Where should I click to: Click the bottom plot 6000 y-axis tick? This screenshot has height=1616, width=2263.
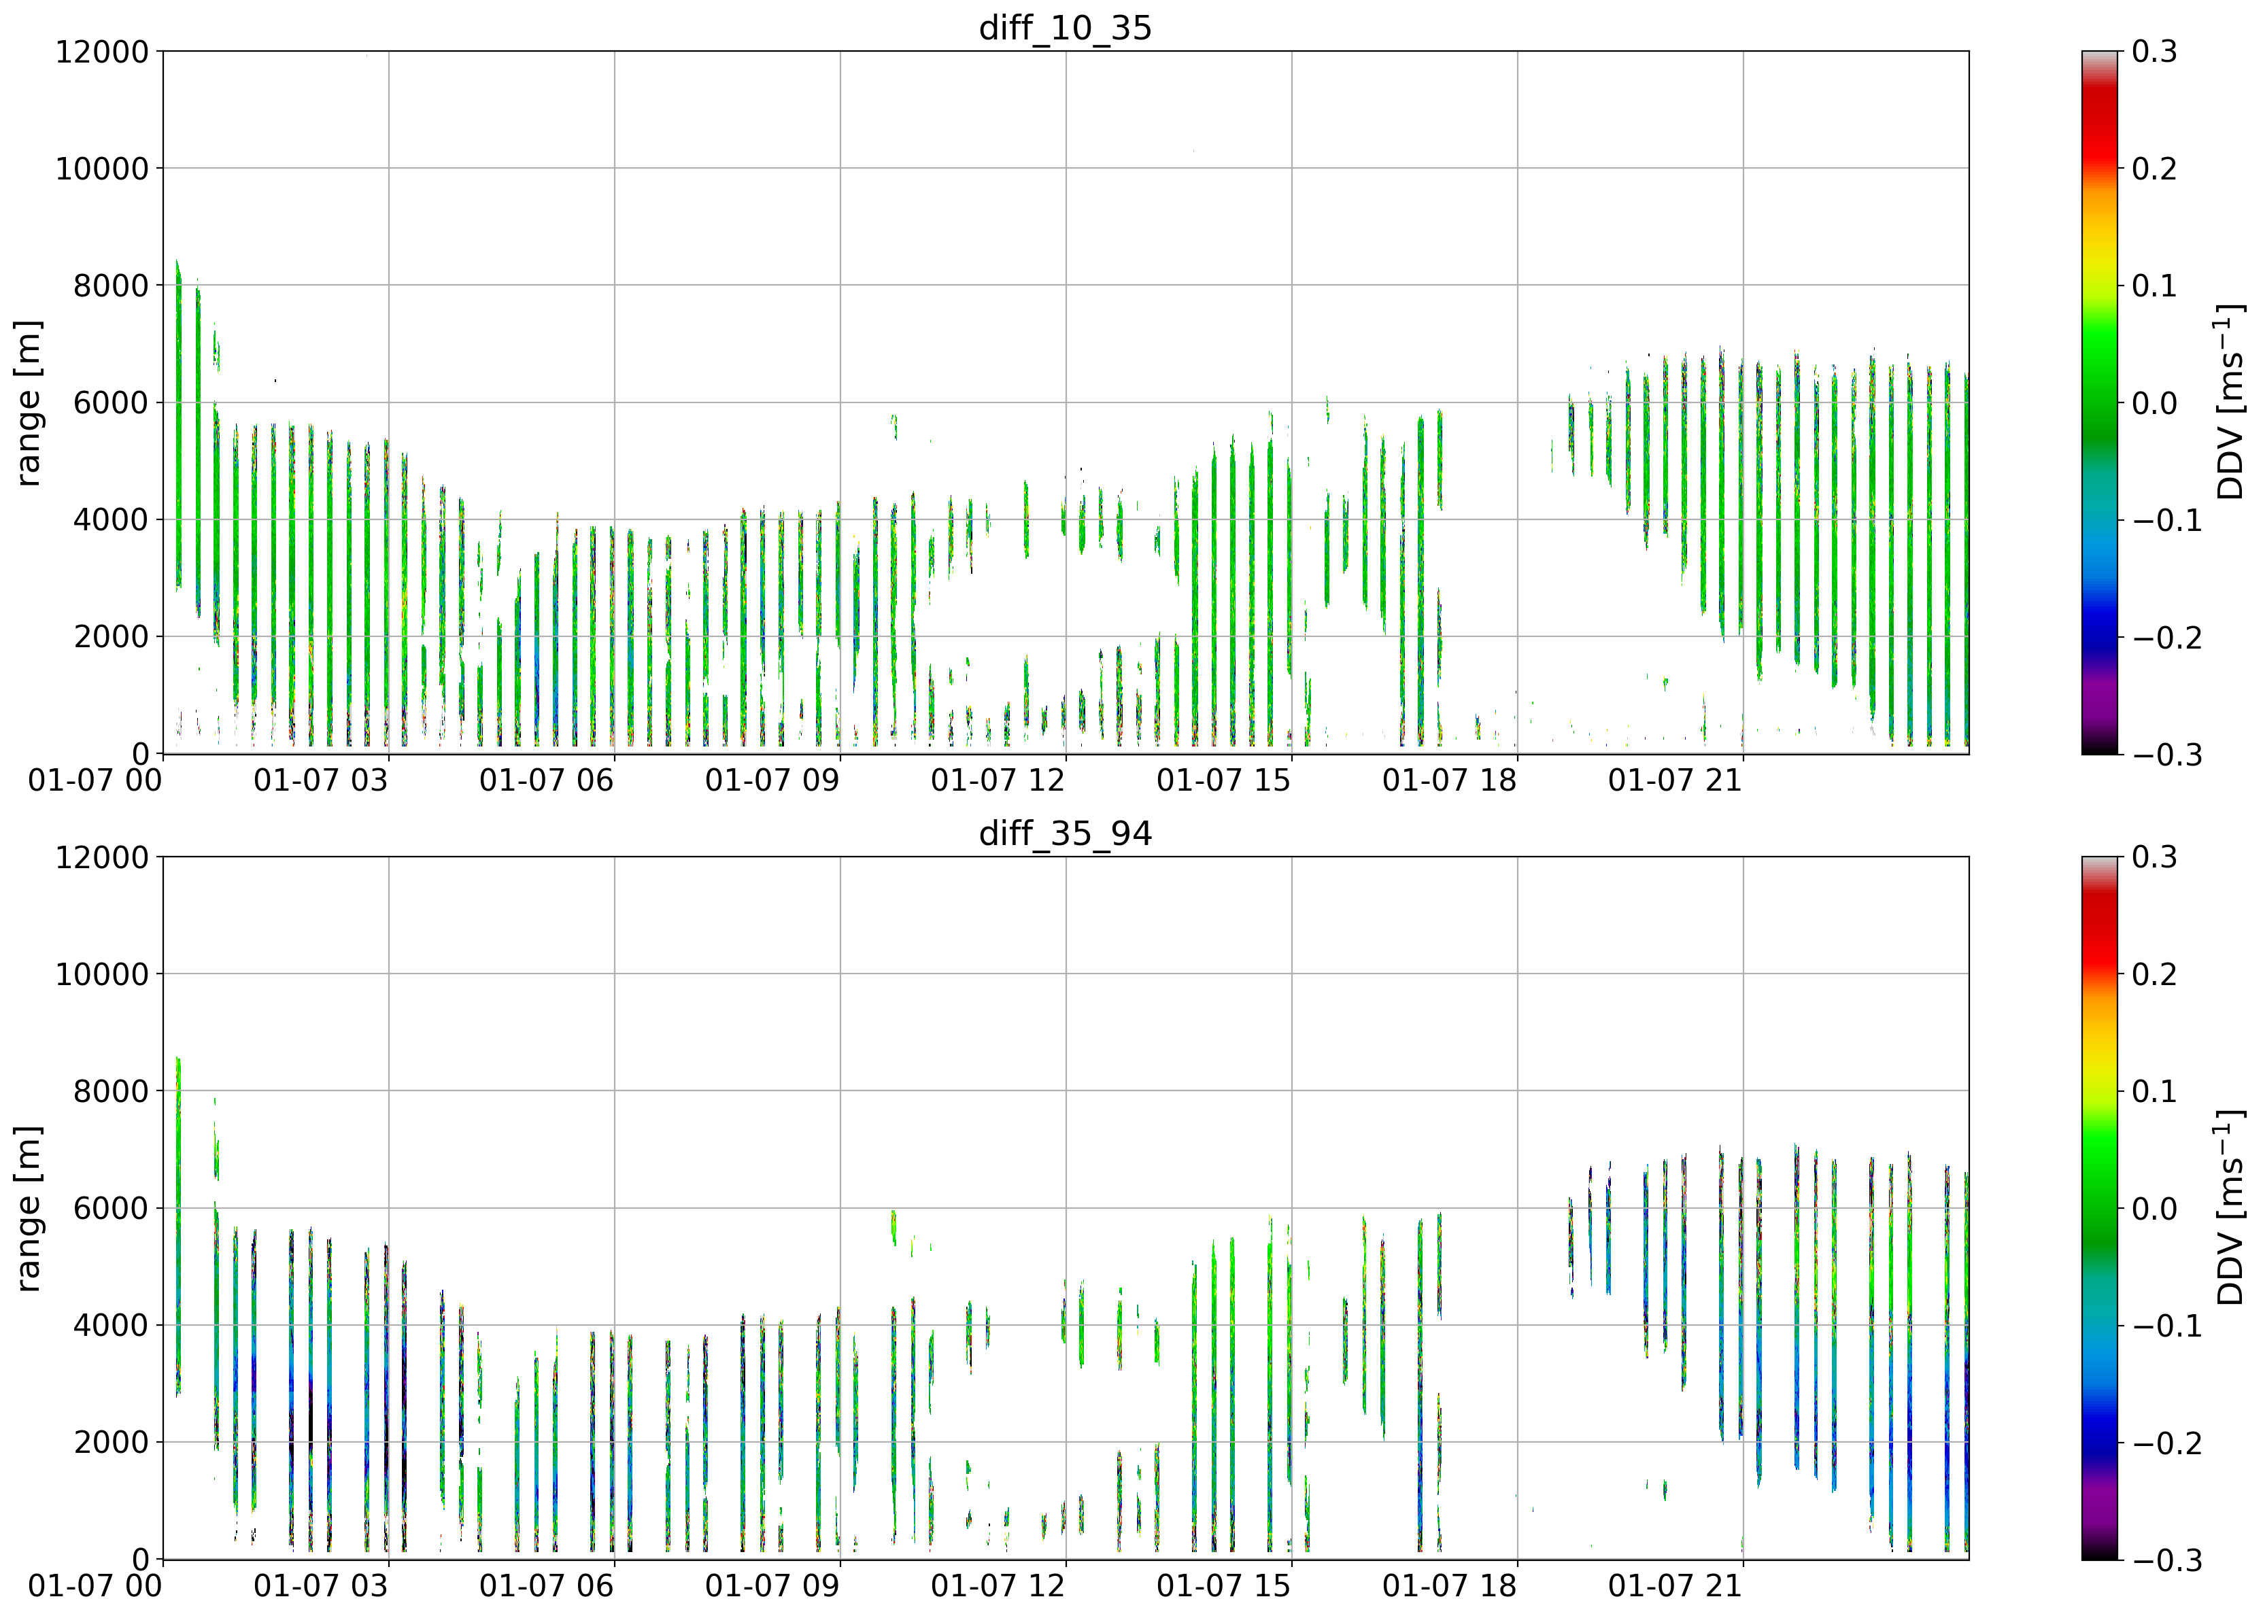(x=110, y=1209)
